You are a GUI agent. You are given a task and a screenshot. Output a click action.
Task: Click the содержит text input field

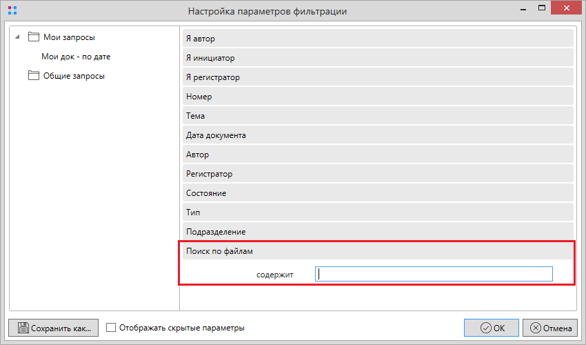[434, 275]
